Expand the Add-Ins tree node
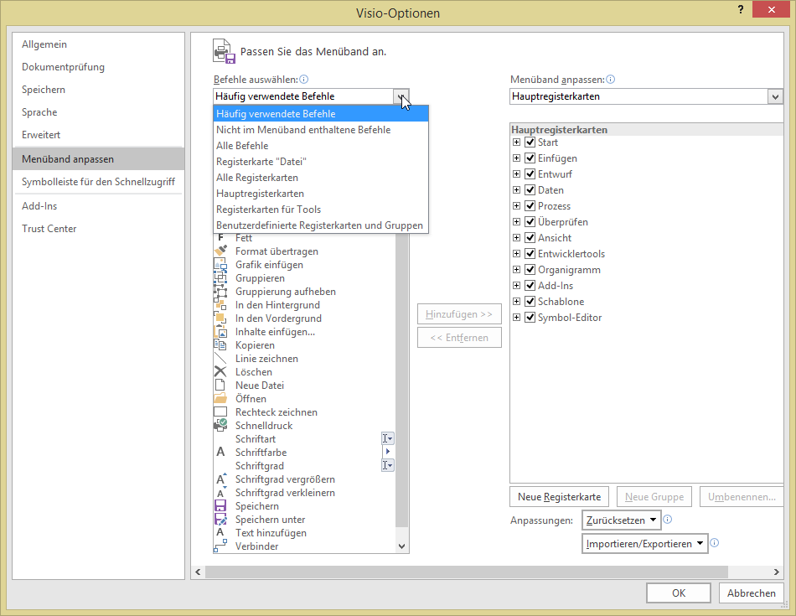Screen dimensions: 796x616 click(x=516, y=286)
